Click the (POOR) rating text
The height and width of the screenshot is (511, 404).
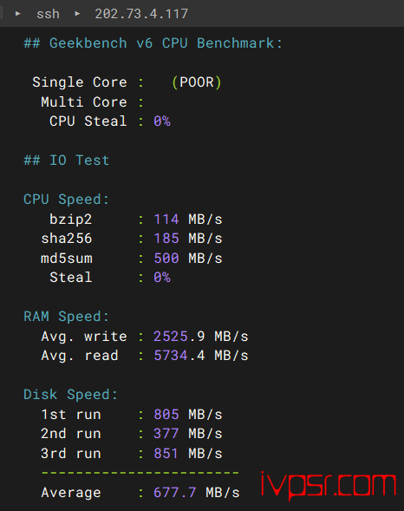(197, 82)
